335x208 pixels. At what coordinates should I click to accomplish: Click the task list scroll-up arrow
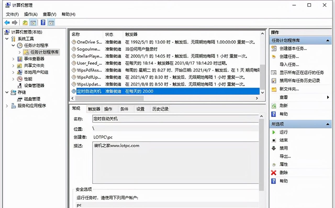click(263, 33)
